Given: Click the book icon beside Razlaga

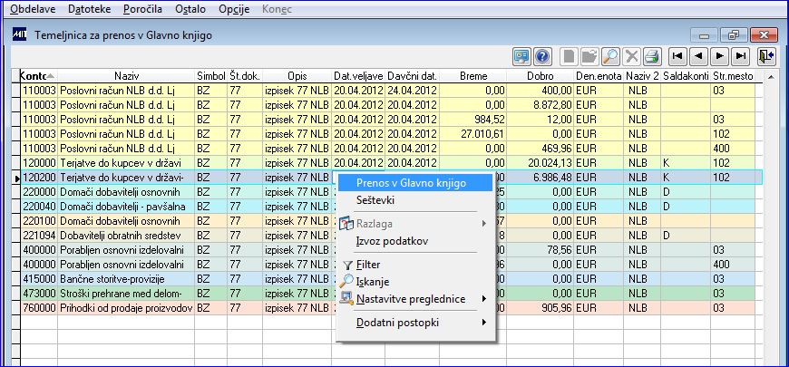Looking at the screenshot, I should tap(346, 224).
